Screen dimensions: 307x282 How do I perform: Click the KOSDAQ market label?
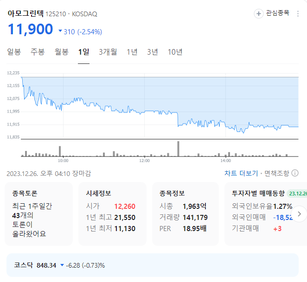click(84, 14)
